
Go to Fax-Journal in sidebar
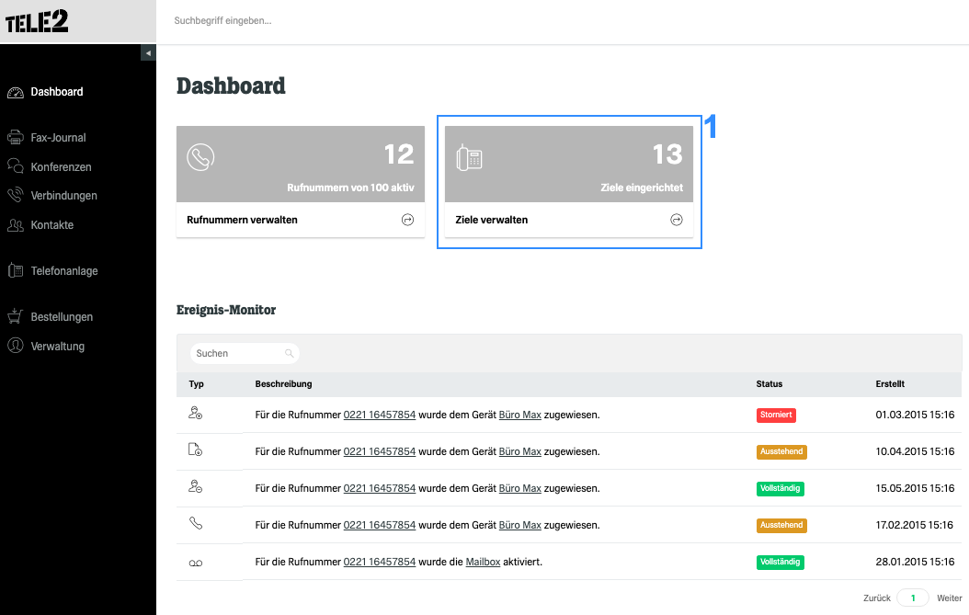(x=58, y=138)
